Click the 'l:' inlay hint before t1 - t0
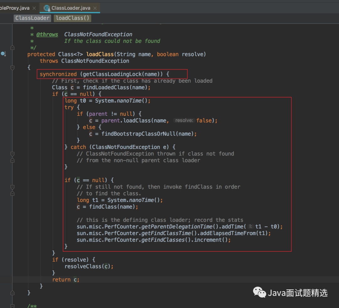This screenshot has height=308, width=339. 250,227
